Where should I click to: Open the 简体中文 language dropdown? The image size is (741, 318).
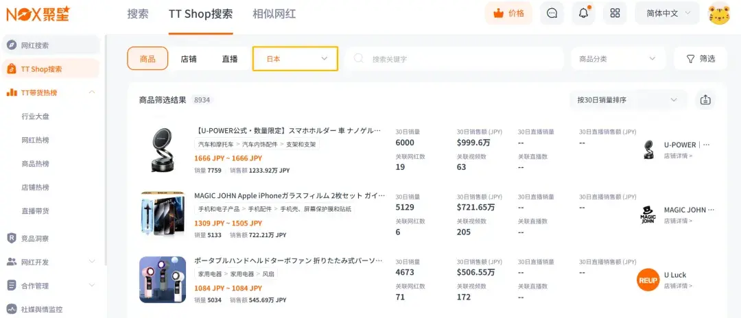(668, 13)
